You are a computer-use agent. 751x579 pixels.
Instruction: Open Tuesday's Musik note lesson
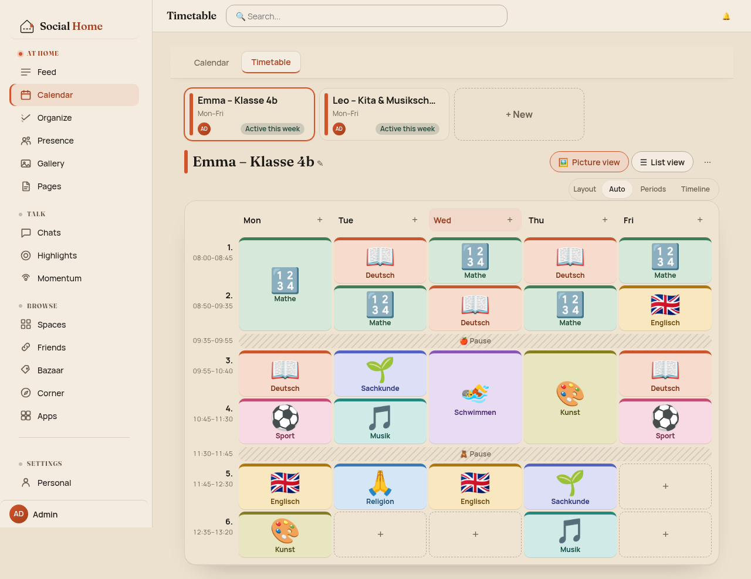point(380,421)
